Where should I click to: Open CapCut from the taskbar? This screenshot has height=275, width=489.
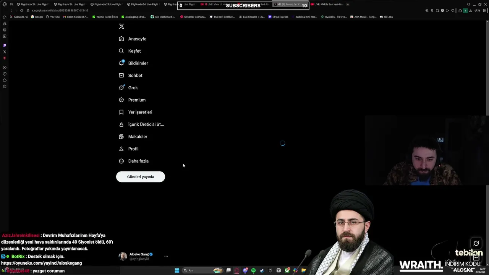279,270
